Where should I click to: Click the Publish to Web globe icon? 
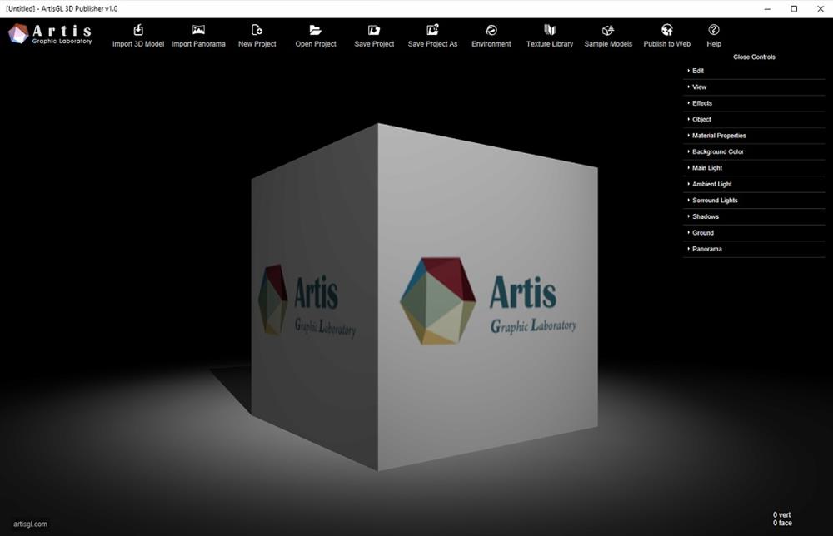(x=666, y=30)
